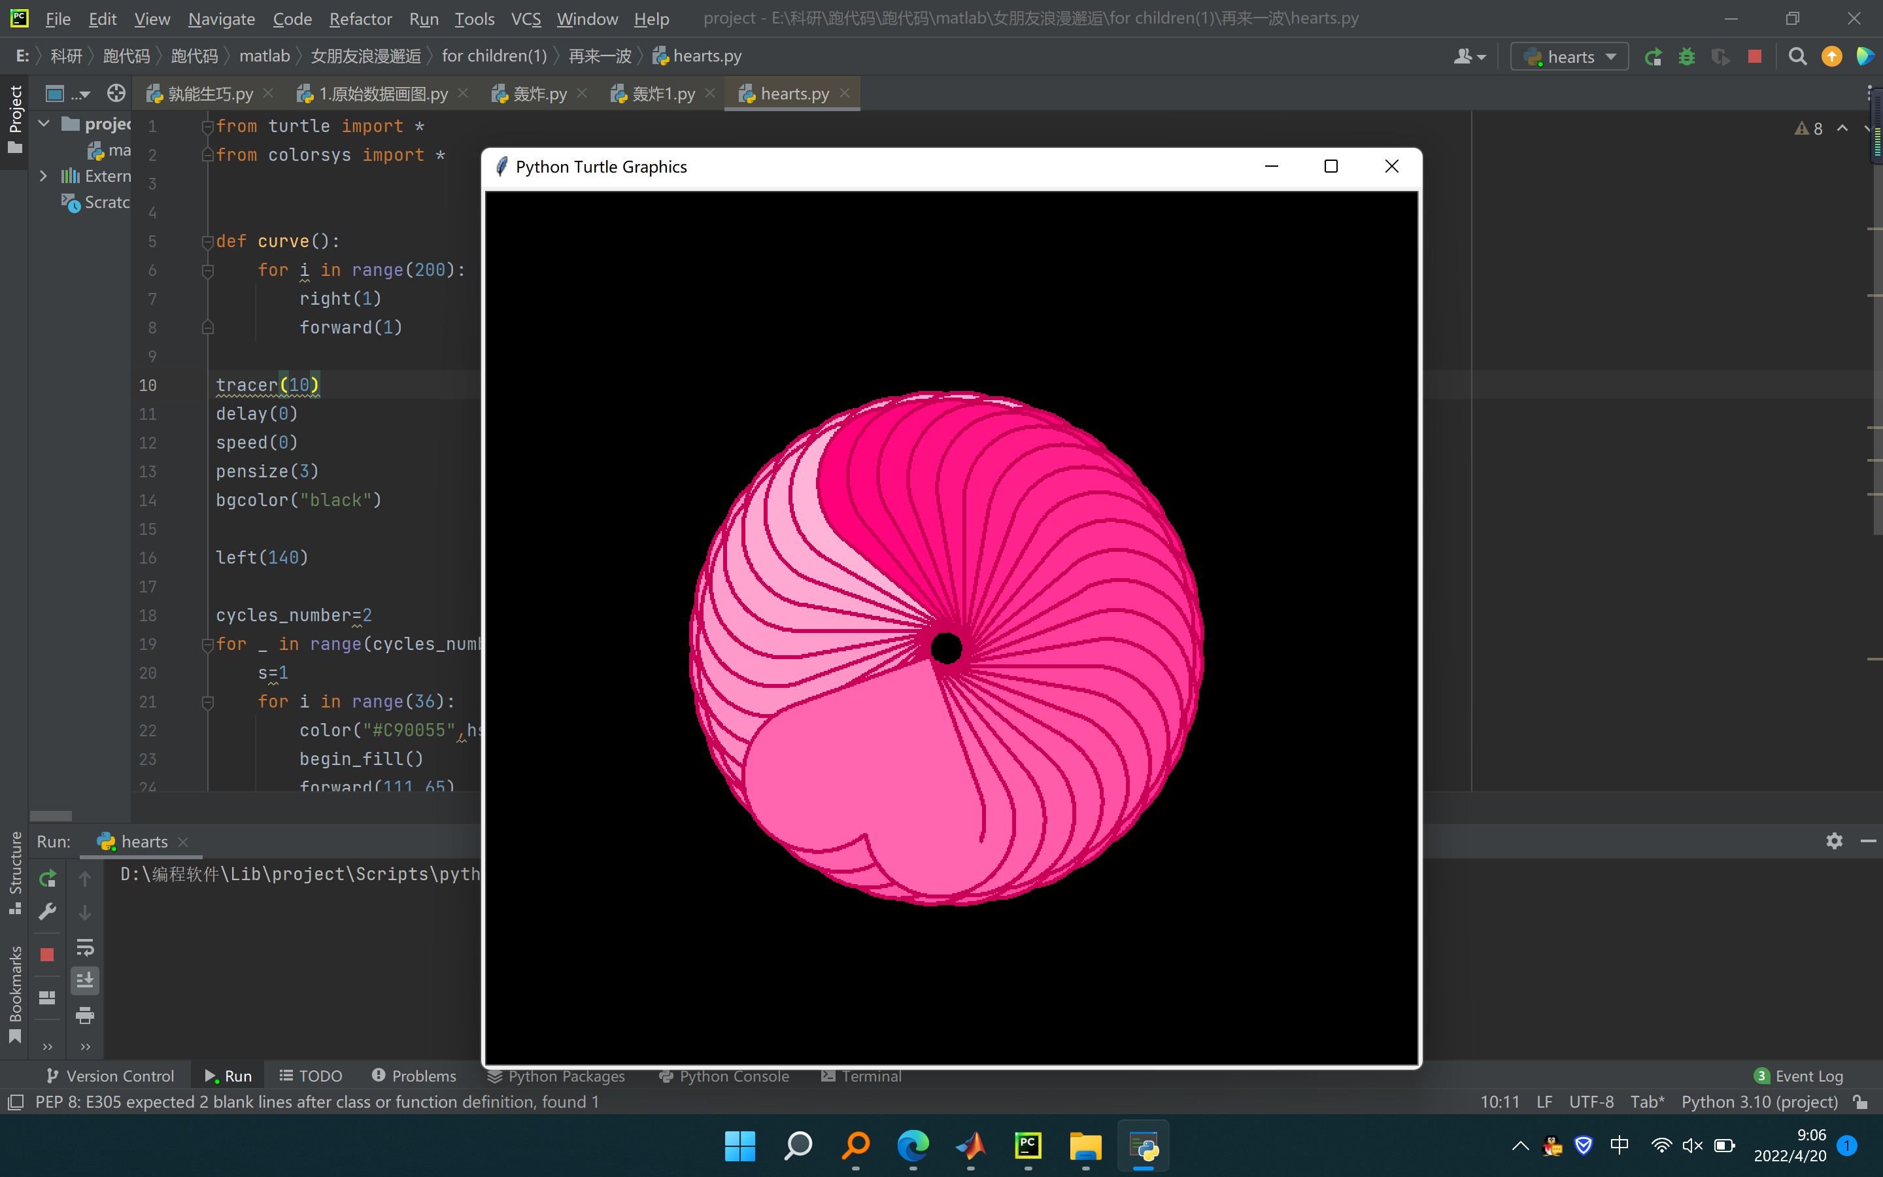1883x1177 pixels.
Task: Click the red Stop button in top toolbar
Action: pyautogui.click(x=1754, y=57)
